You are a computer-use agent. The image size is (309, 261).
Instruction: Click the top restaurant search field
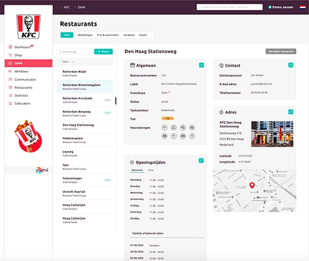click(229, 7)
